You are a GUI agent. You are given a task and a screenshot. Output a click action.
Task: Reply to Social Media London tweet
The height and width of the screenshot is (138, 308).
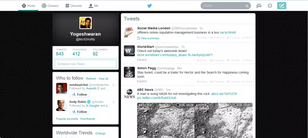click(x=202, y=37)
